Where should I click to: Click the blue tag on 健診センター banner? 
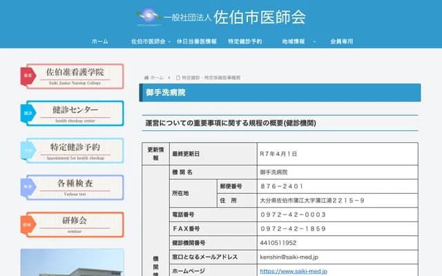(x=28, y=113)
